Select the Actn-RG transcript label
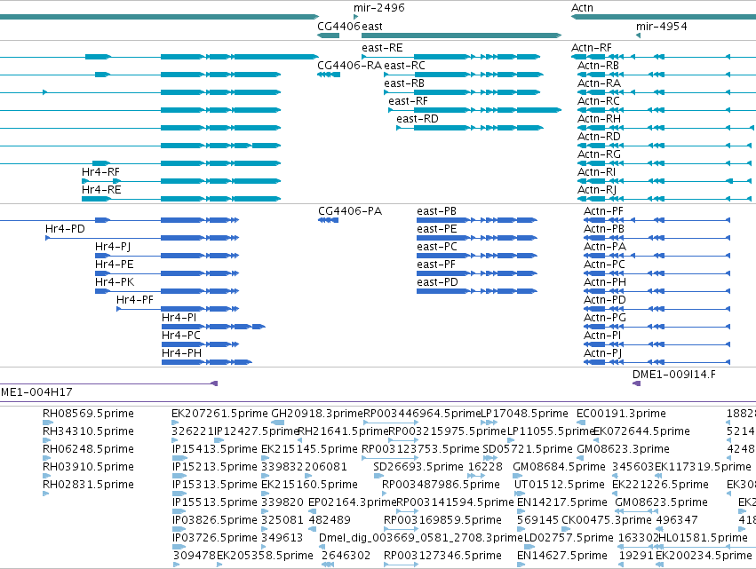This screenshot has width=756, height=569. tap(600, 154)
